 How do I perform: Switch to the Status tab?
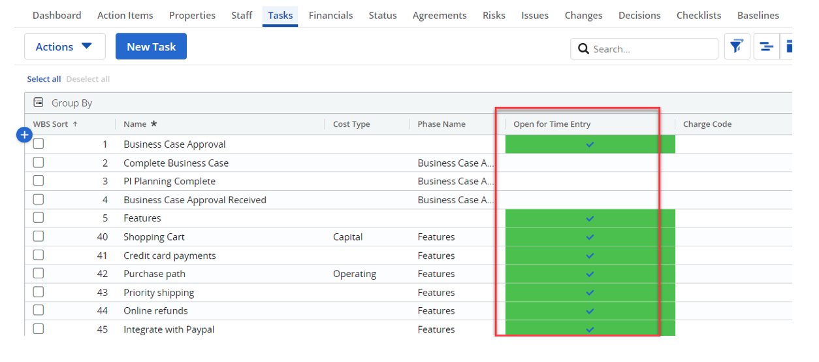(x=383, y=15)
